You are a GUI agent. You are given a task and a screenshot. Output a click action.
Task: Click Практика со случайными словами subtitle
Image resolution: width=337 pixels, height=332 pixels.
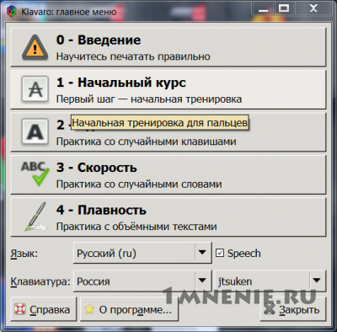point(139,185)
